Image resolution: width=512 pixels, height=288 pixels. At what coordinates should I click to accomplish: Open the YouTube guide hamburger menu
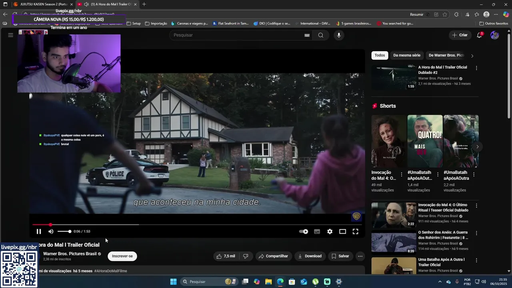(x=10, y=35)
